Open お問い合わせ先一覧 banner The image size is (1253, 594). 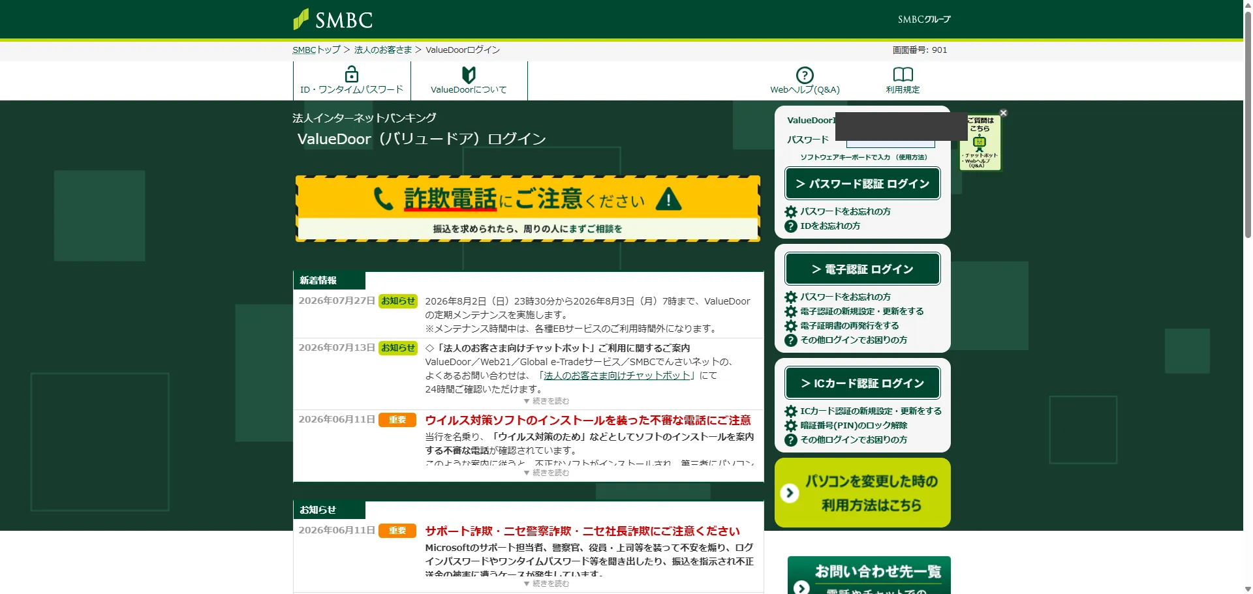[x=869, y=575]
